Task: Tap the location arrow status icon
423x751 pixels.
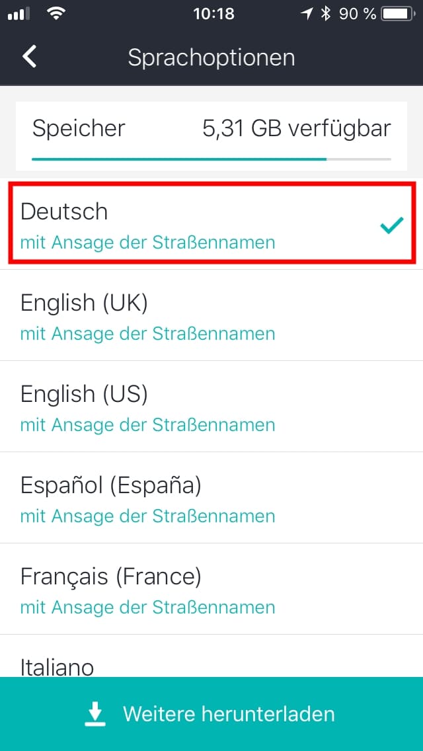Action: click(307, 14)
